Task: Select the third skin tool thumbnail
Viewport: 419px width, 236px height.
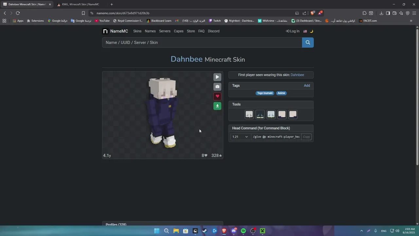Action: point(271,114)
